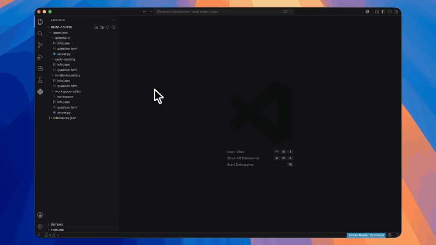This screenshot has height=245, width=436.
Task: Click the Copilot icon in the status bar
Action: tap(390, 235)
